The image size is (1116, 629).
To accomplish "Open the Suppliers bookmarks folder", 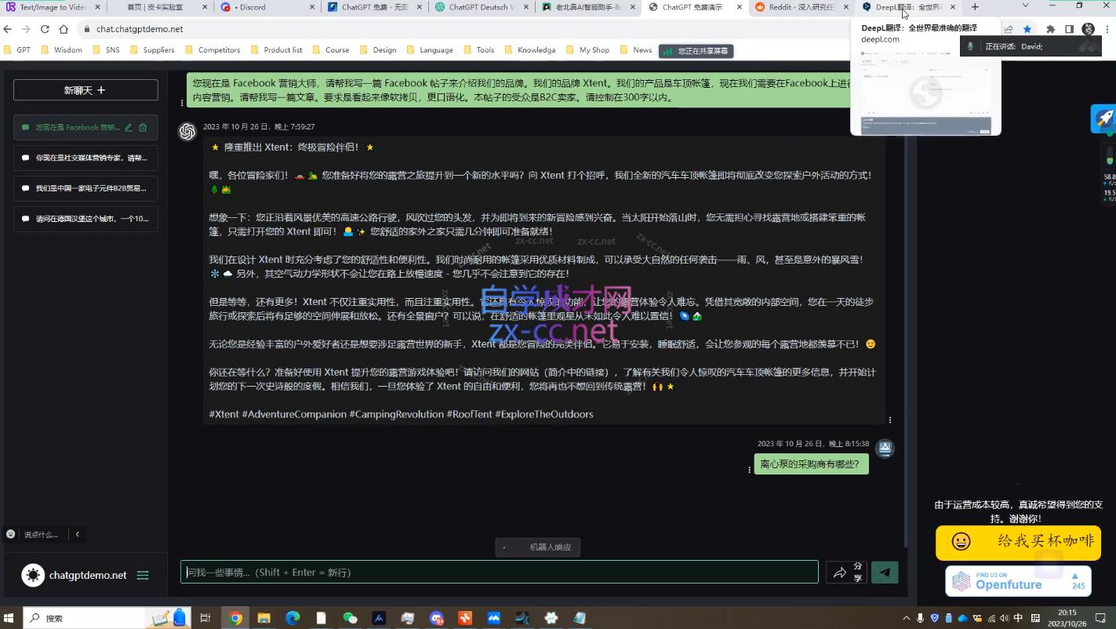I will coord(151,50).
